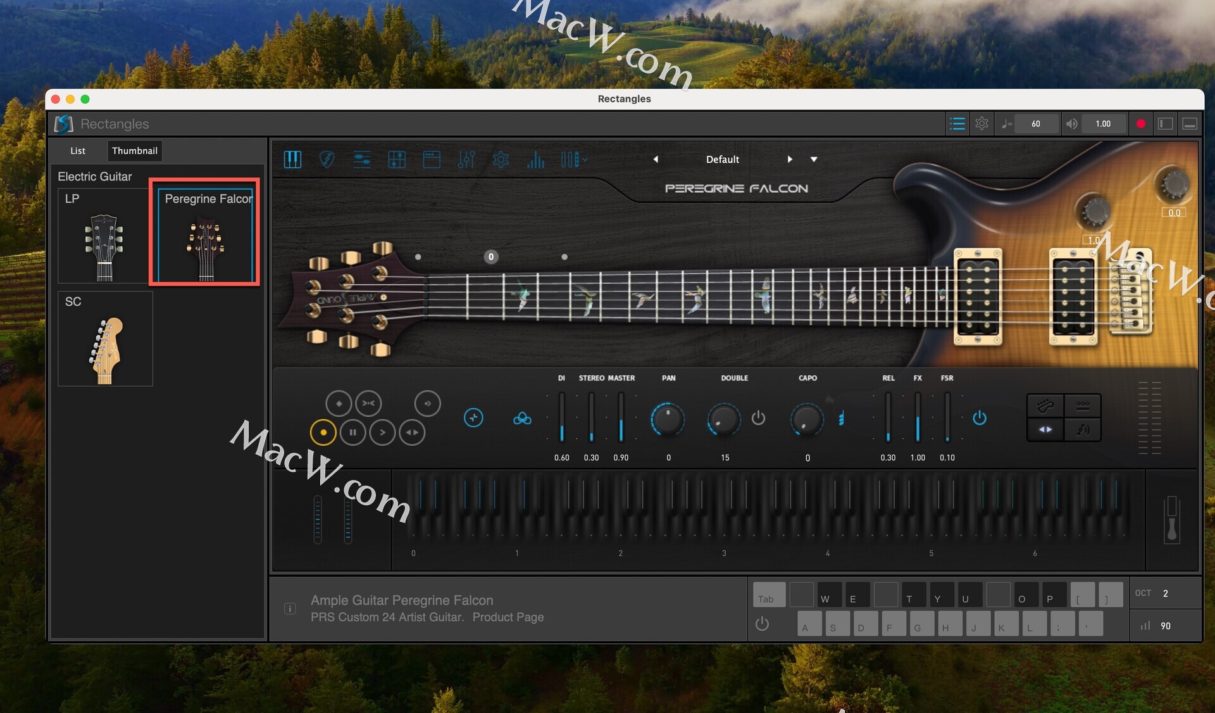Image resolution: width=1215 pixels, height=713 pixels.
Task: Toggle the host program list icon
Action: coord(957,124)
